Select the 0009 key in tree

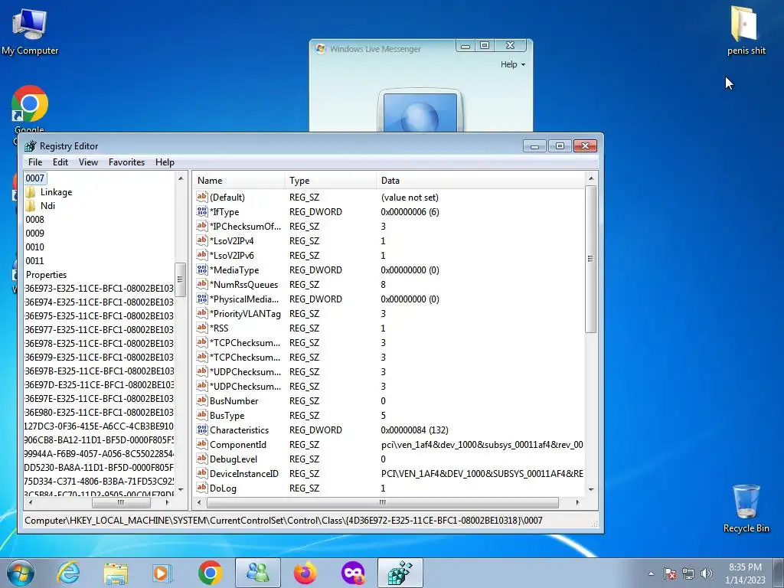coord(35,233)
